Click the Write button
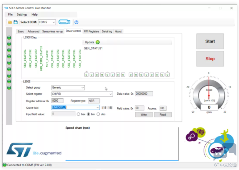 (x=144, y=115)
